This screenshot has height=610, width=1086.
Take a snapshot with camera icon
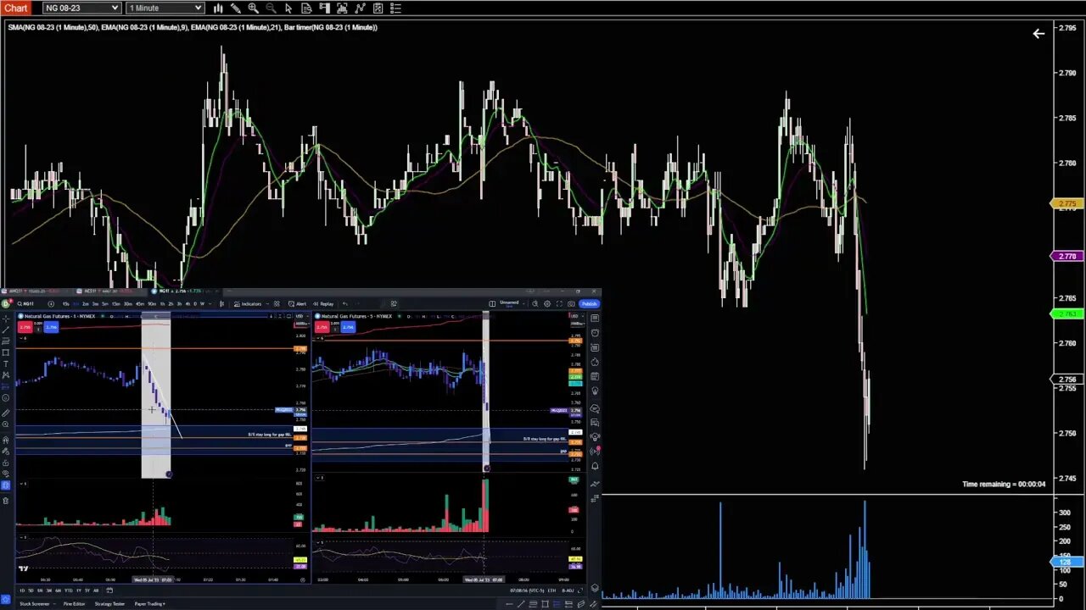tap(571, 304)
